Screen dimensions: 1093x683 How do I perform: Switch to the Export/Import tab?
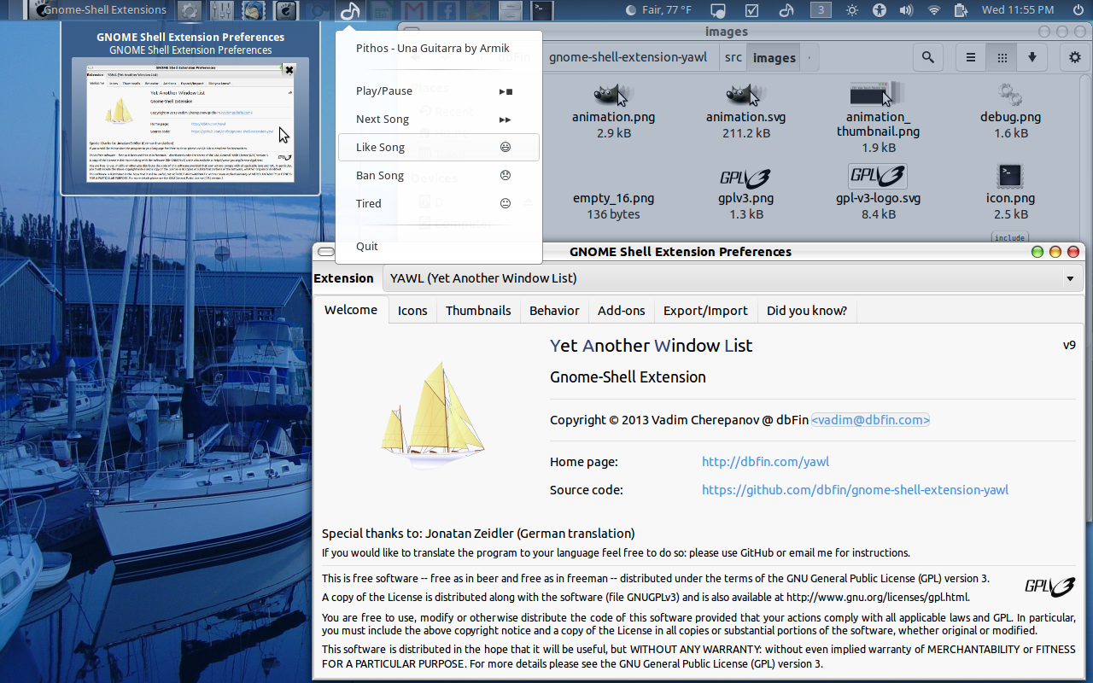tap(705, 311)
